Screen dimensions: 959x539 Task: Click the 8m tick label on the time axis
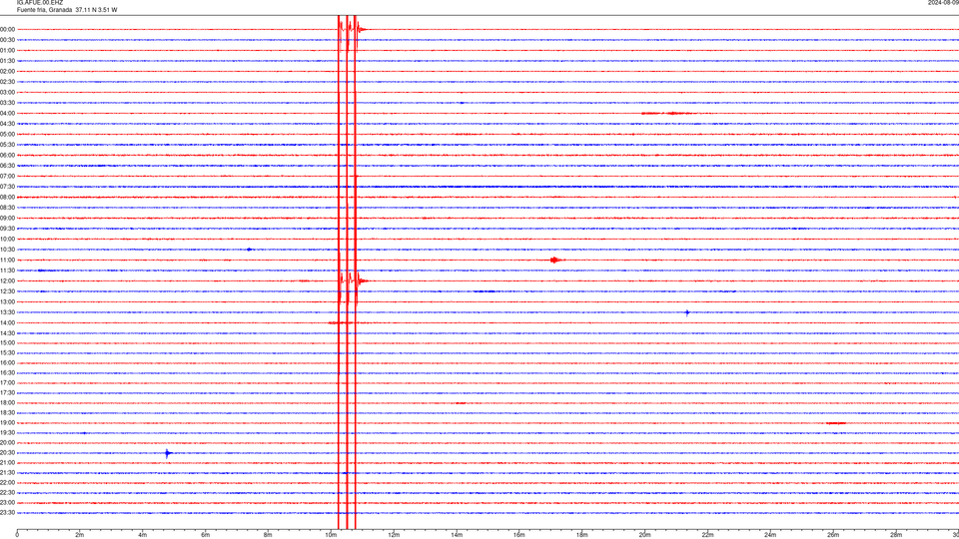tap(268, 535)
